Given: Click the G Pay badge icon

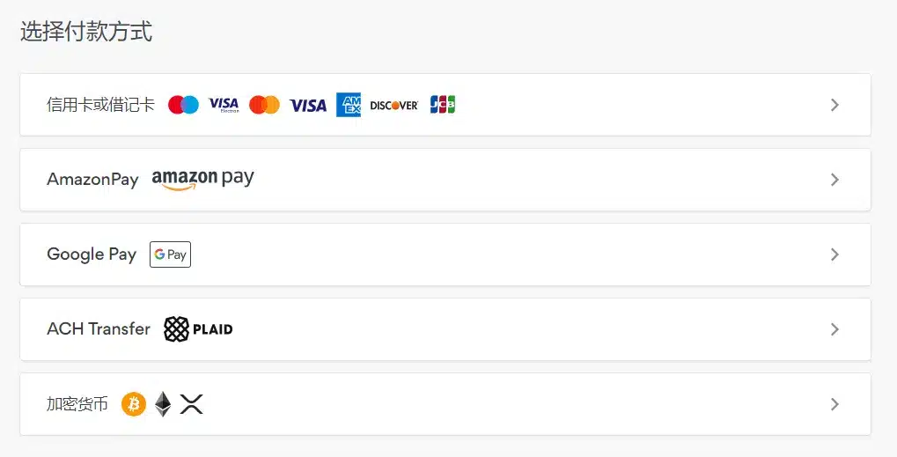Looking at the screenshot, I should point(171,254).
